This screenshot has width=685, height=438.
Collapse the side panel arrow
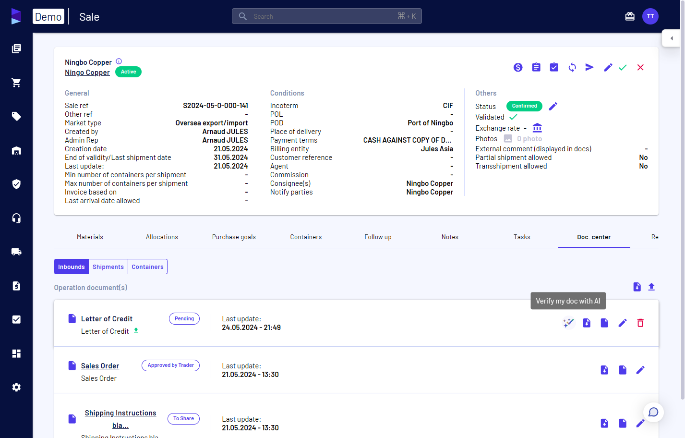point(672,38)
